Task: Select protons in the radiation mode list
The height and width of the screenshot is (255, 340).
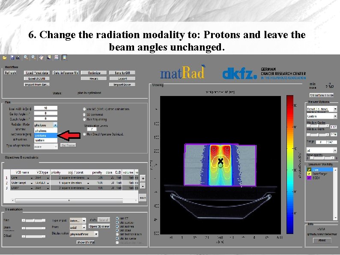Action: (45, 135)
